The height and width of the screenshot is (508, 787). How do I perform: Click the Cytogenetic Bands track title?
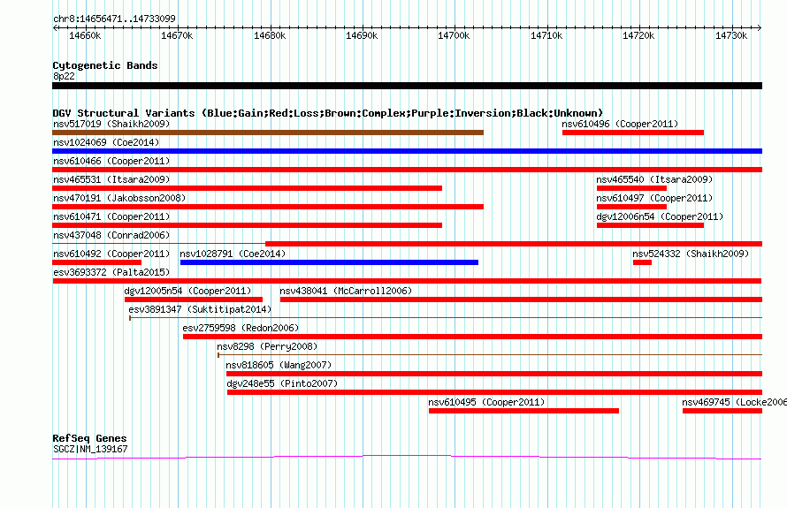[105, 65]
